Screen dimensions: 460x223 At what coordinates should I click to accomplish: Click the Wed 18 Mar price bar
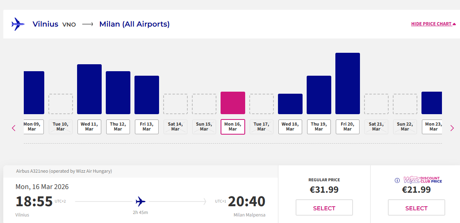point(290,104)
